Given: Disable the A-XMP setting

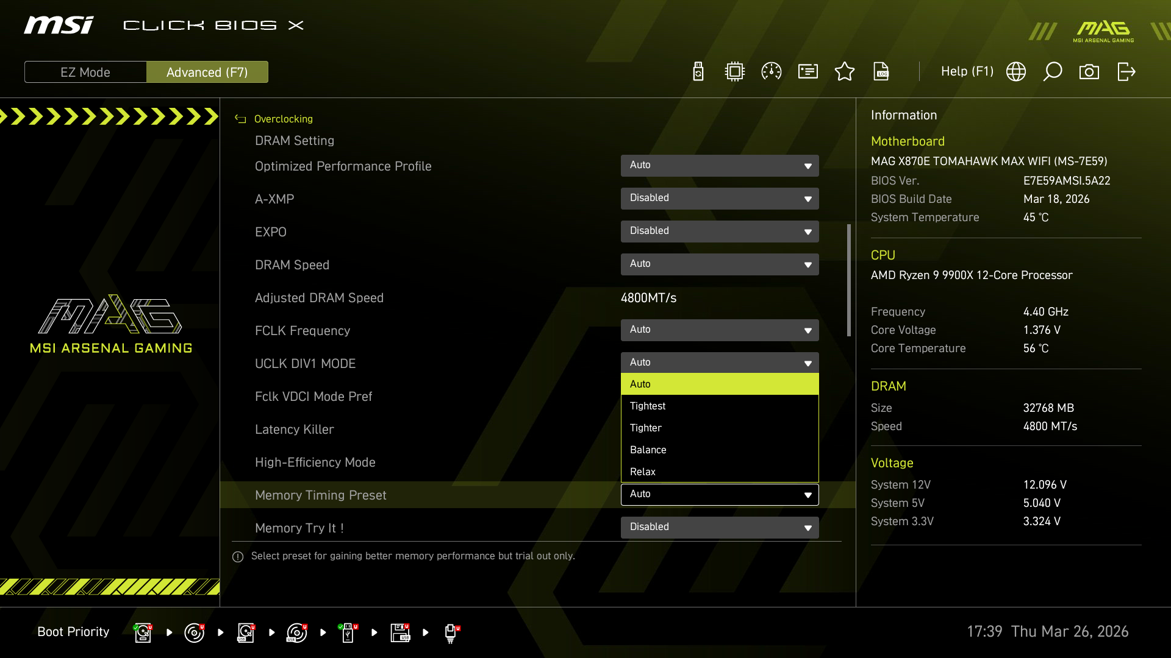Looking at the screenshot, I should coord(720,198).
